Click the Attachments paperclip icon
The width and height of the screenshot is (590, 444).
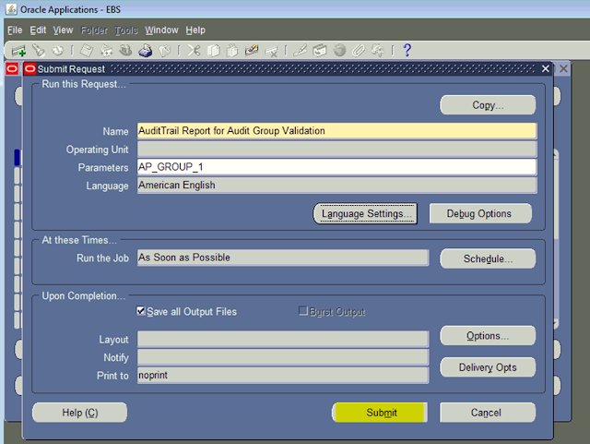coord(358,50)
